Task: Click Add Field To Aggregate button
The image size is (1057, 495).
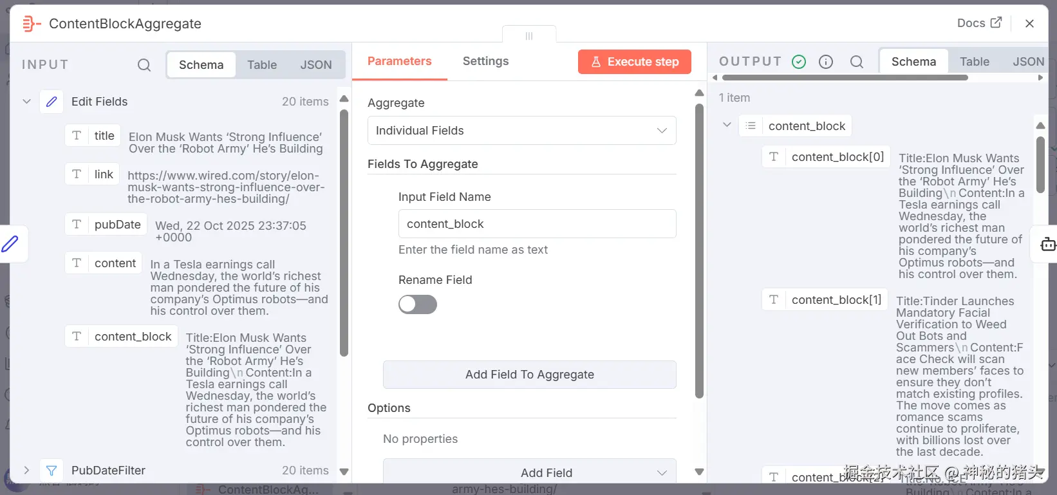Action: click(529, 375)
